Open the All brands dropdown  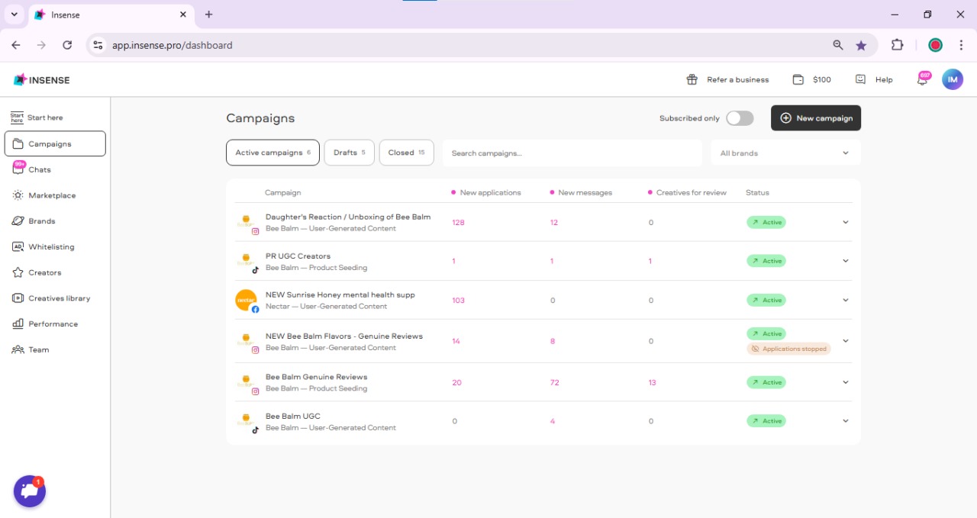pos(785,153)
